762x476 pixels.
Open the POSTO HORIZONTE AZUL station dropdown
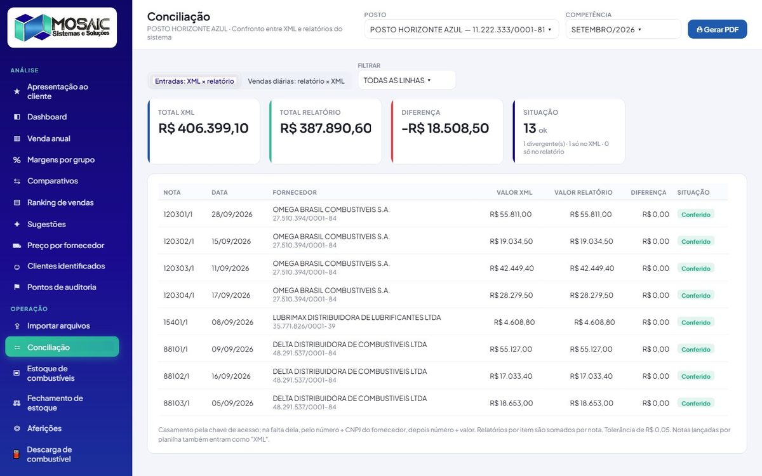point(461,29)
